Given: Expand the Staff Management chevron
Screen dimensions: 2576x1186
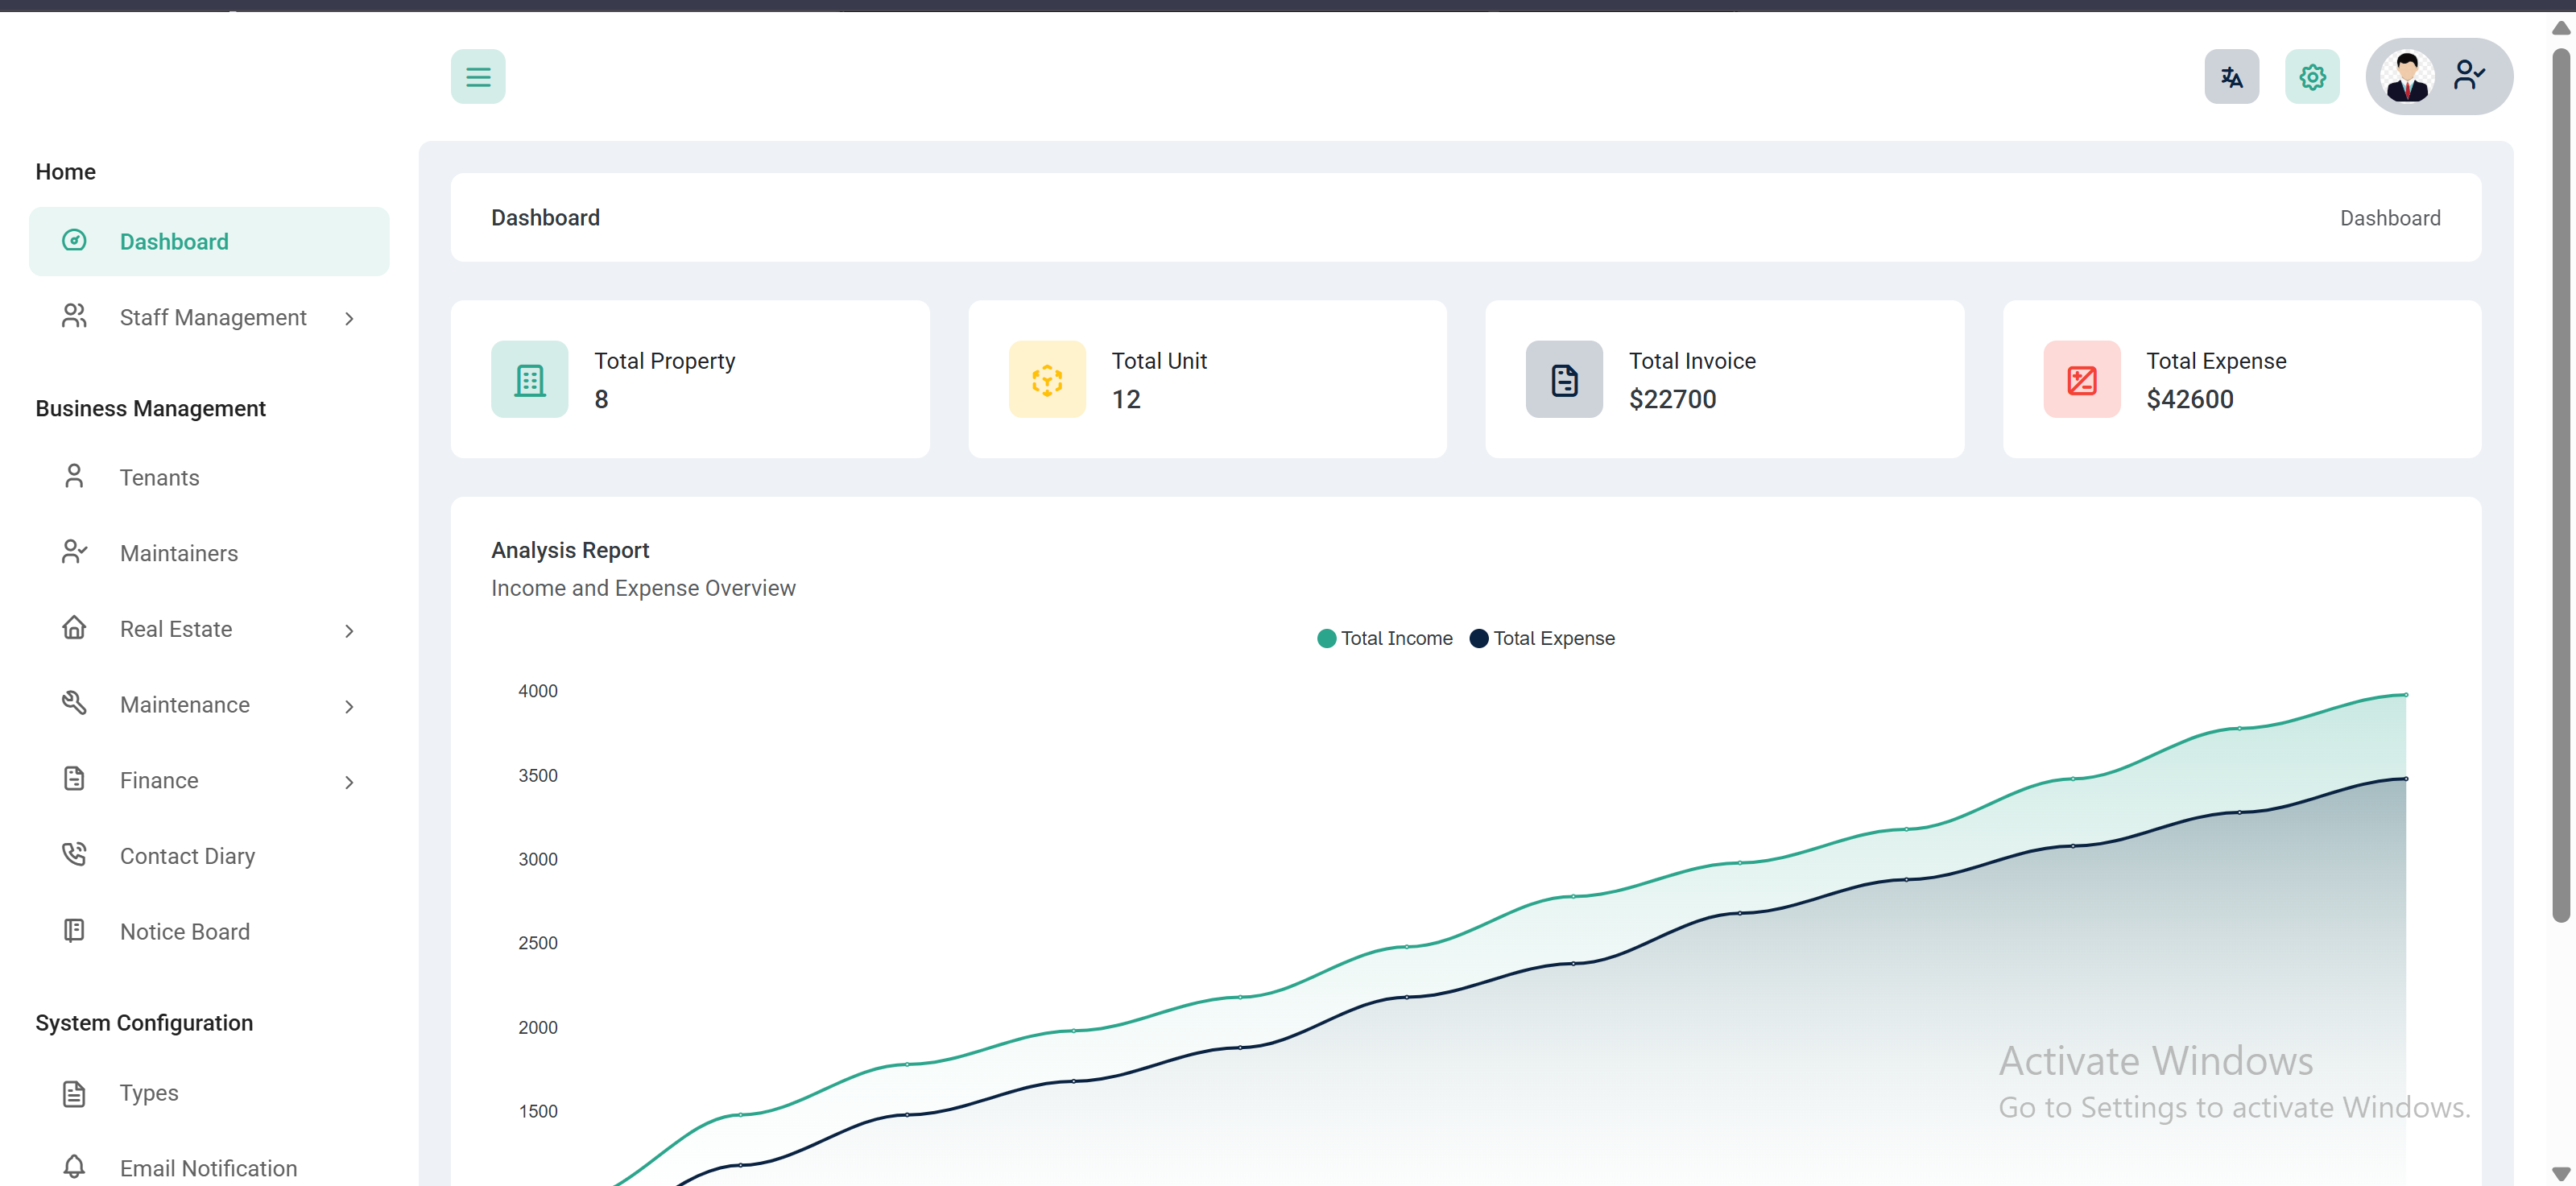Looking at the screenshot, I should pos(349,318).
